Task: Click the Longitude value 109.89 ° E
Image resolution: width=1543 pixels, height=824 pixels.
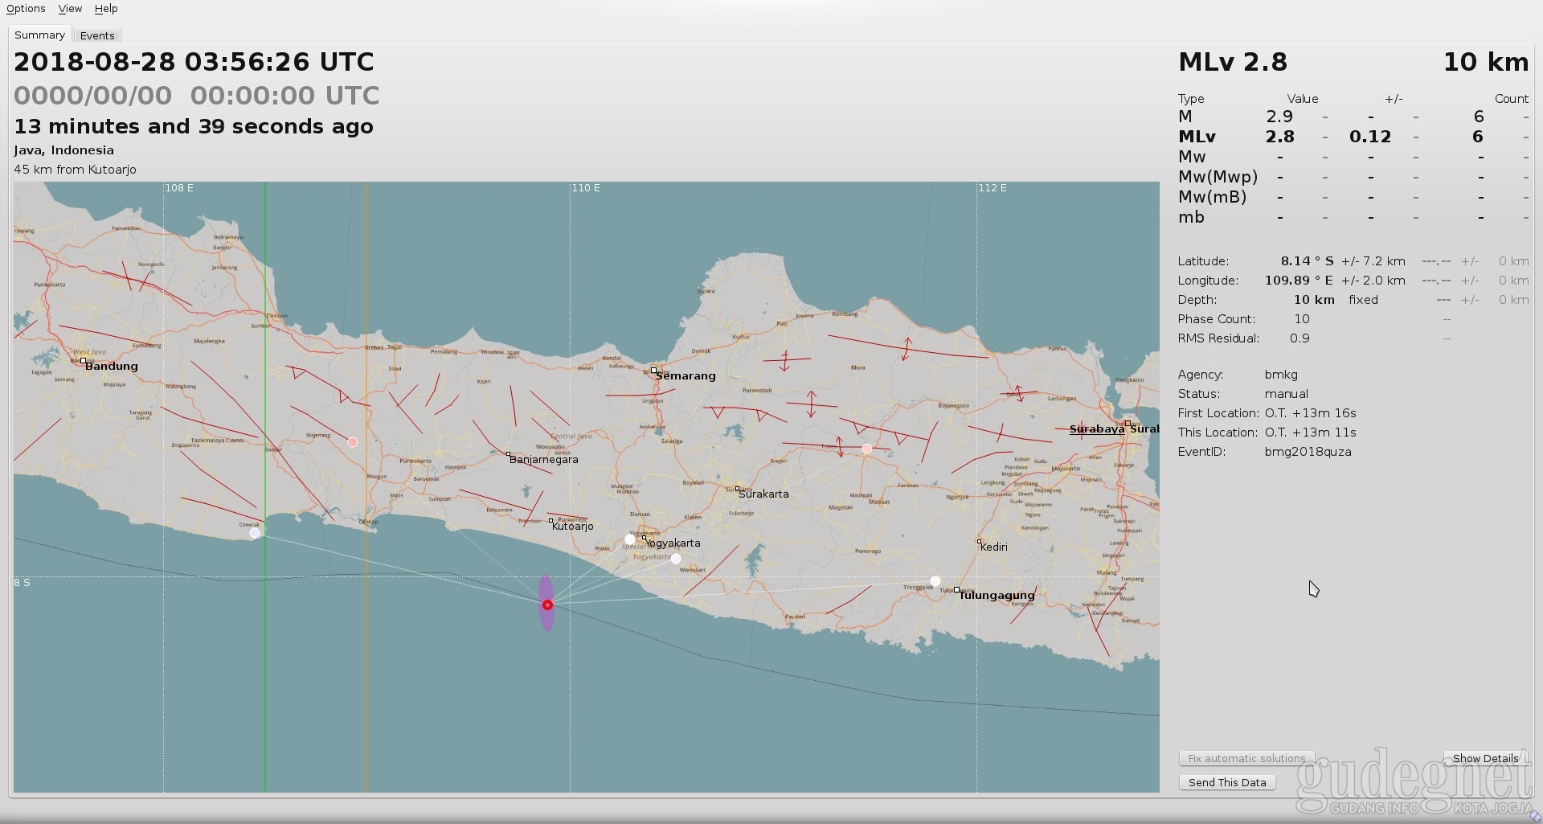Action: (1299, 281)
